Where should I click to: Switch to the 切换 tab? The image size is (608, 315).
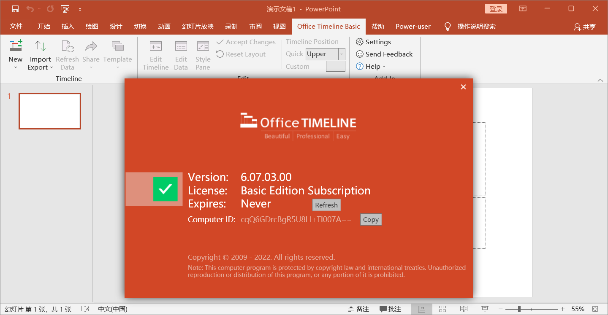pos(140,26)
